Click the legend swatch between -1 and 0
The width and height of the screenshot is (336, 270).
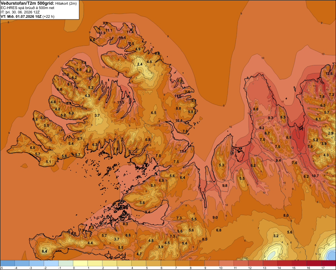coord(66,263)
